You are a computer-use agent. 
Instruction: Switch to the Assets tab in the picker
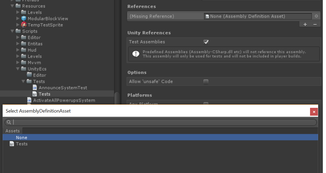(13, 131)
